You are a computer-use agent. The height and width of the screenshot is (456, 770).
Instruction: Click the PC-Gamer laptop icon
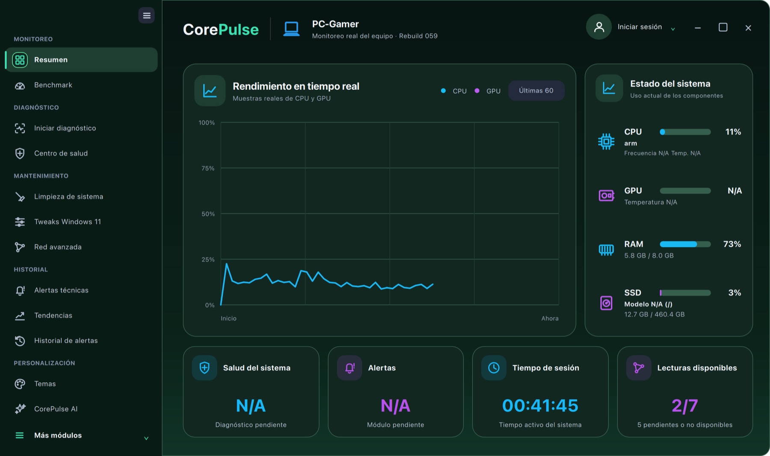291,29
